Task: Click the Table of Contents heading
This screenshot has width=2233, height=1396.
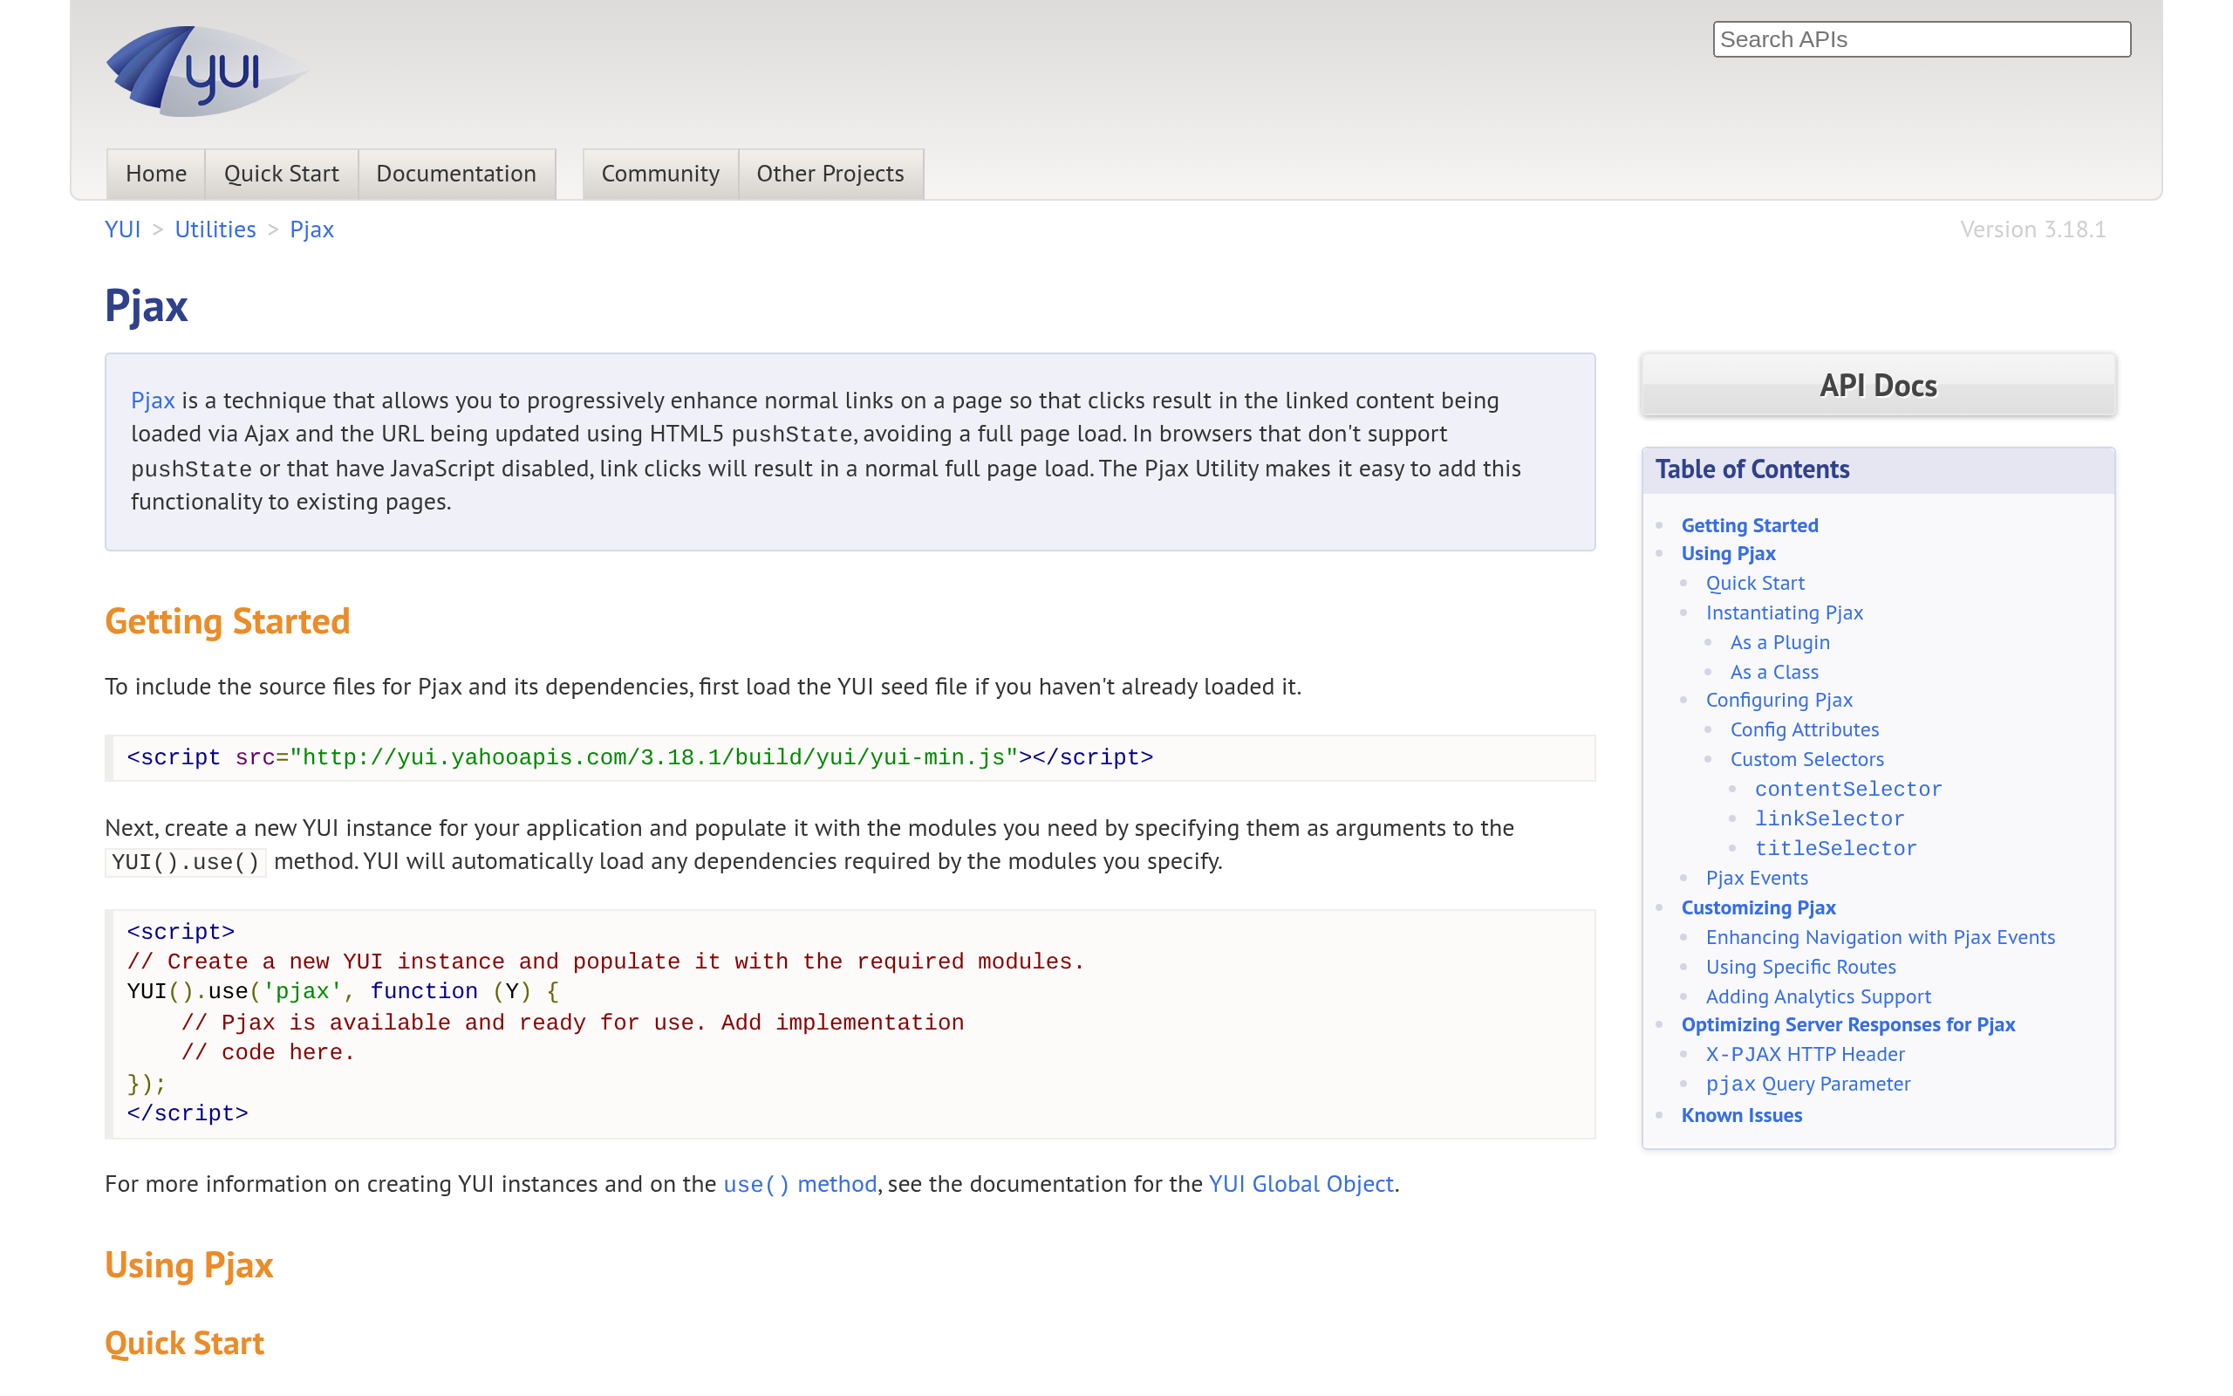Action: (x=1752, y=469)
